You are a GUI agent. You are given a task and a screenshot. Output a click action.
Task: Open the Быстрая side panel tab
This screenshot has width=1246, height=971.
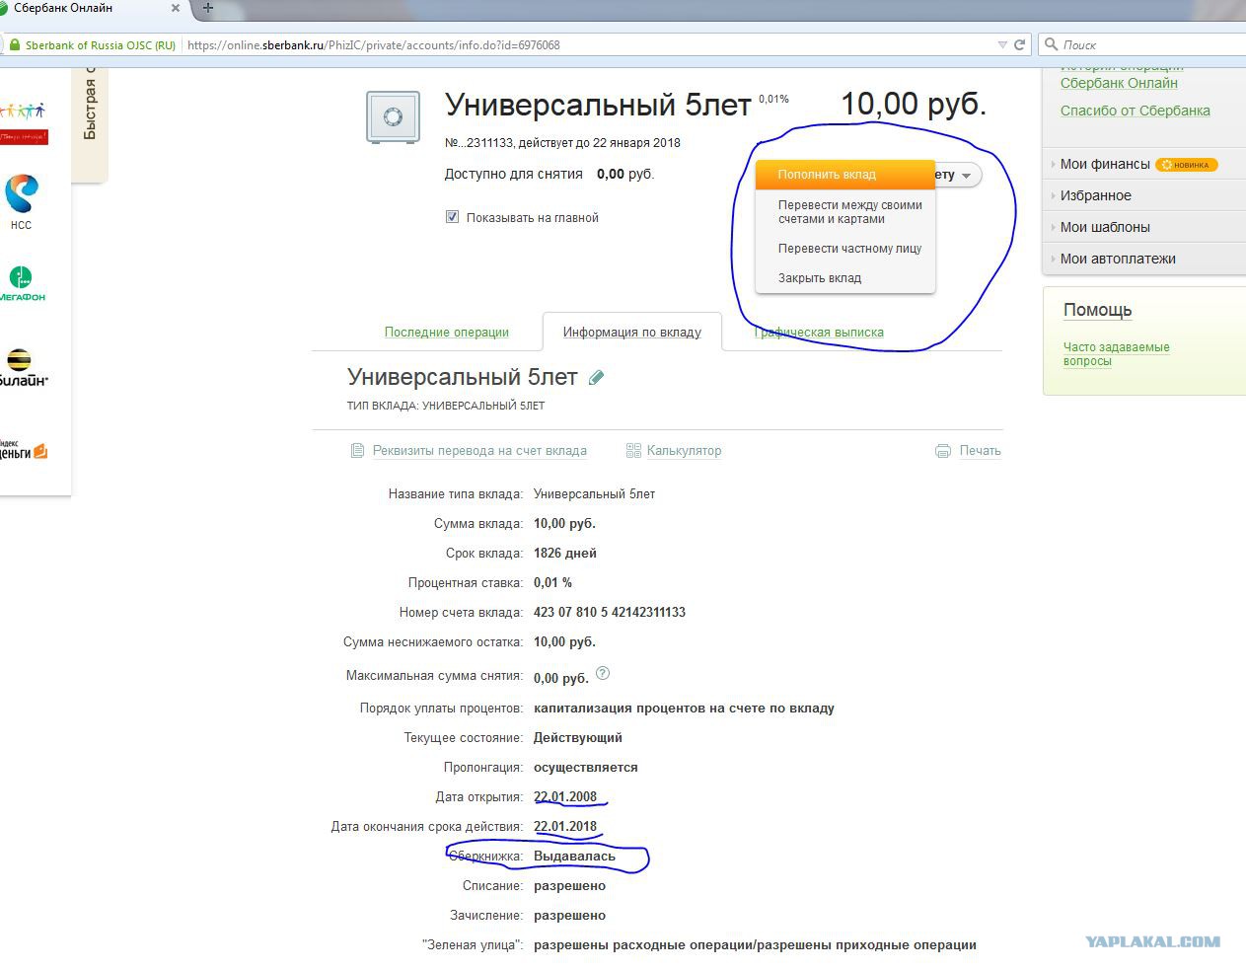point(90,125)
